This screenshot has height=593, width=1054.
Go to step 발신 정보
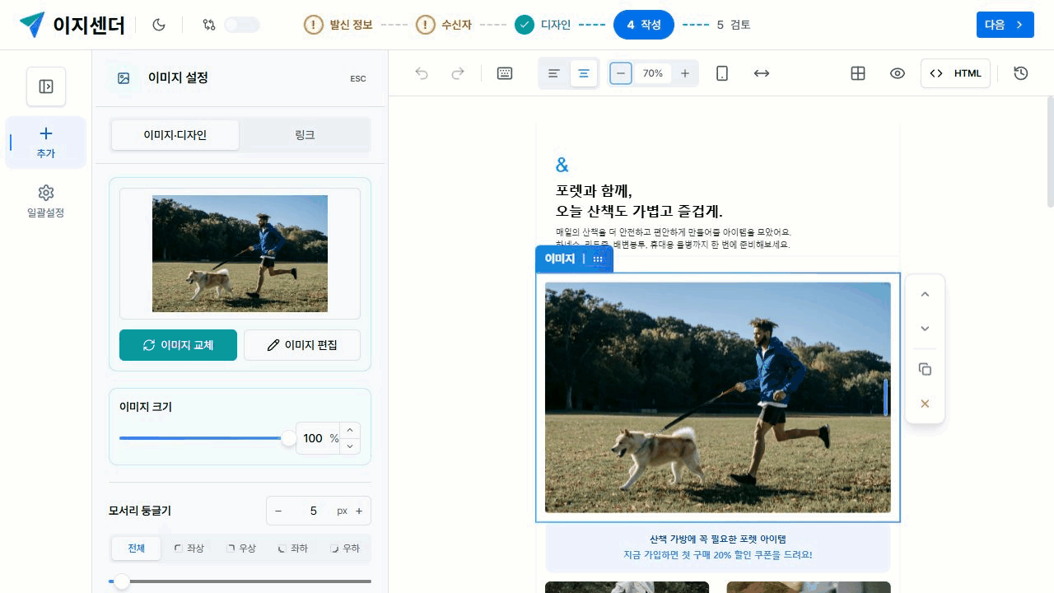tap(339, 25)
